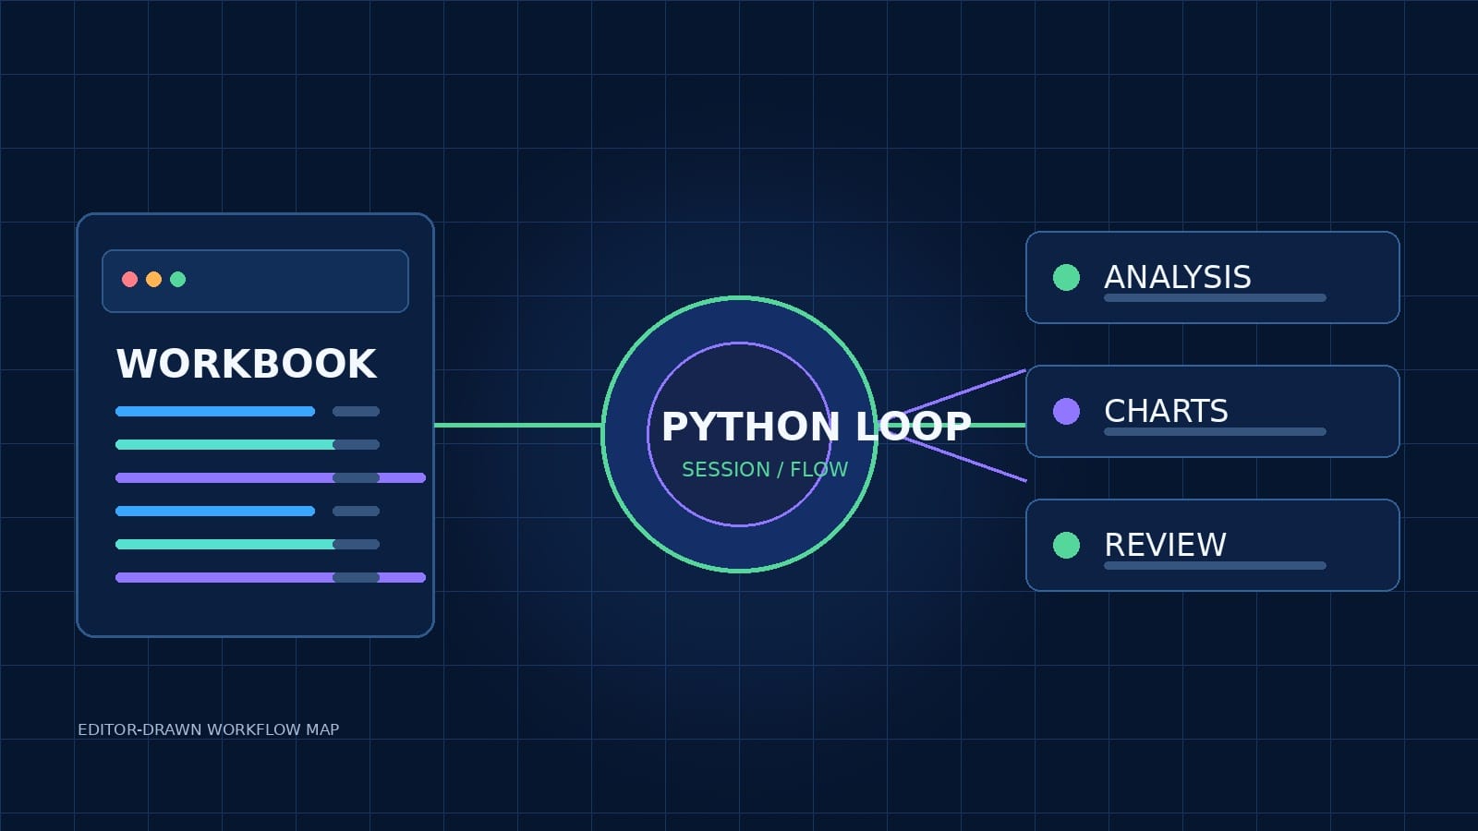Click the WORKBOOK heading
Screen dimensions: 1478x831
point(246,364)
